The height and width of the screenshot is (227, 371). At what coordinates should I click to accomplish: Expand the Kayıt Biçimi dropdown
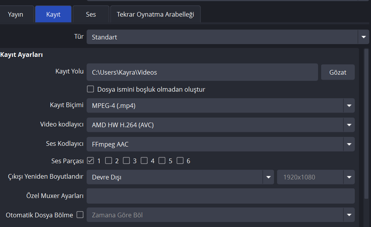(x=220, y=105)
